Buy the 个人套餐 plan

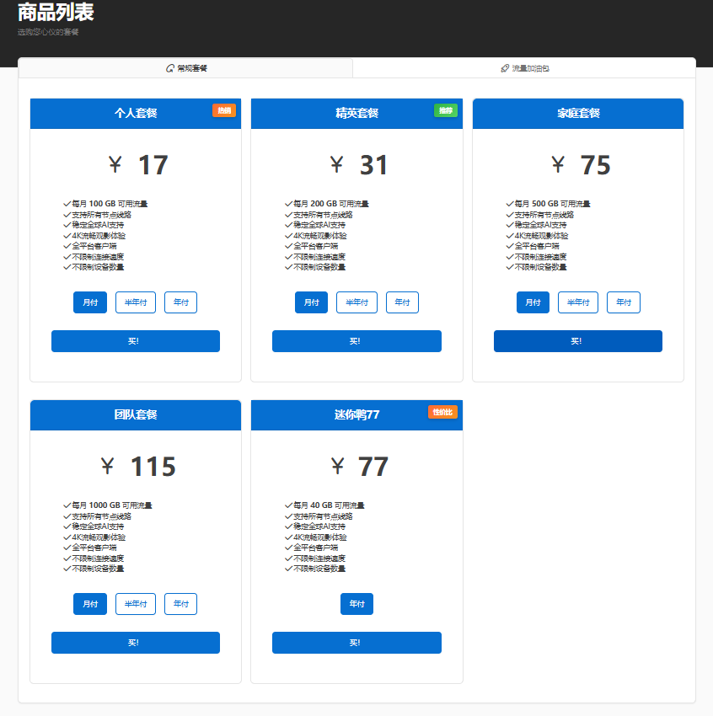coord(136,341)
